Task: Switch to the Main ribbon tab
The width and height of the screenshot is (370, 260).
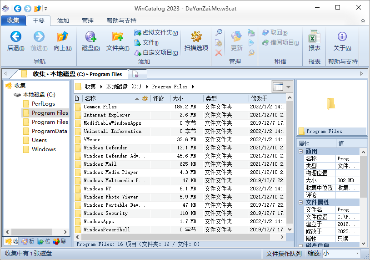Action: (39, 20)
